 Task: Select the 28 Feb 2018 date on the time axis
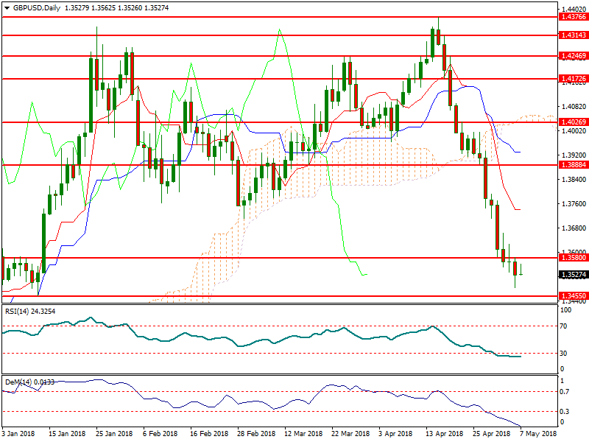(257, 434)
